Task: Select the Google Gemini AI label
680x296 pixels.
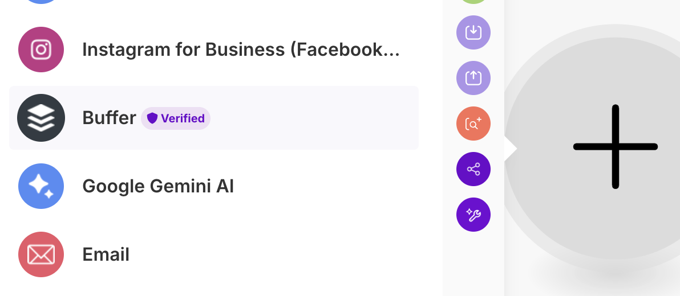Action: [158, 187]
